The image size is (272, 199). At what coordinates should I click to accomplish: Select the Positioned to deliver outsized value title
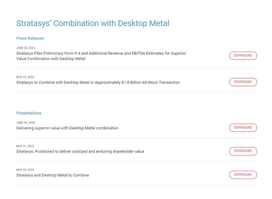pos(80,152)
